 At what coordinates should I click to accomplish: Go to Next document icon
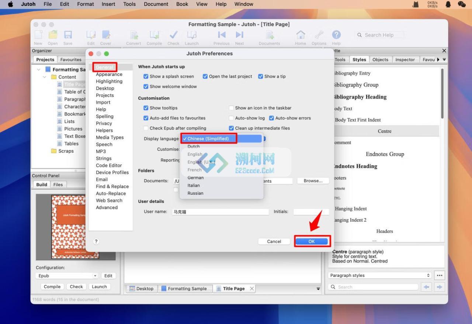point(240,35)
